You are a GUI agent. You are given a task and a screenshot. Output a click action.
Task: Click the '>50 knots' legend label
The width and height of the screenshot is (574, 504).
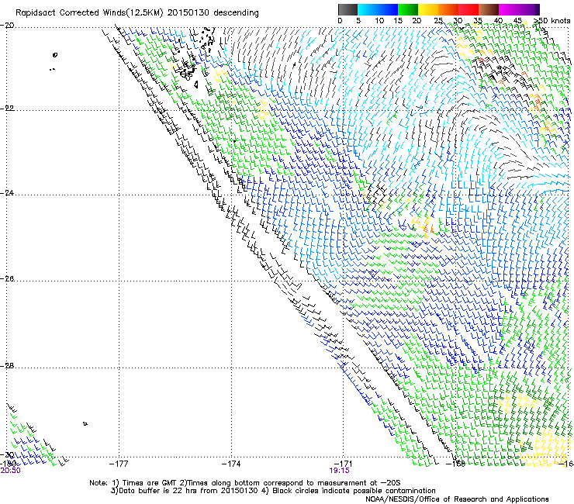pos(552,21)
